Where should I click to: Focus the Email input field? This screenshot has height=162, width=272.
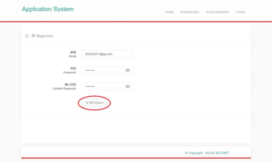[107, 54]
